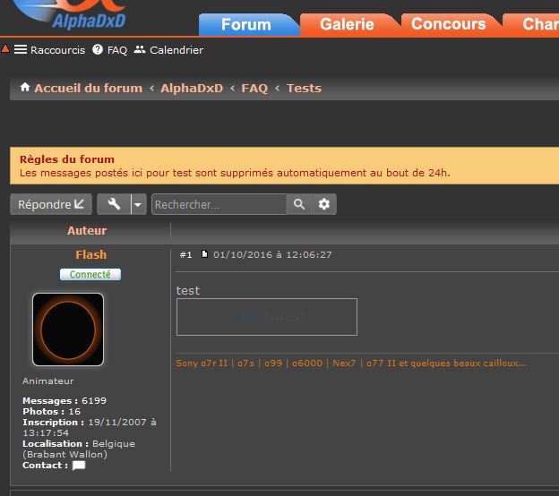Open the Raccourcis hamburger menu icon
559x496 pixels.
pos(21,50)
